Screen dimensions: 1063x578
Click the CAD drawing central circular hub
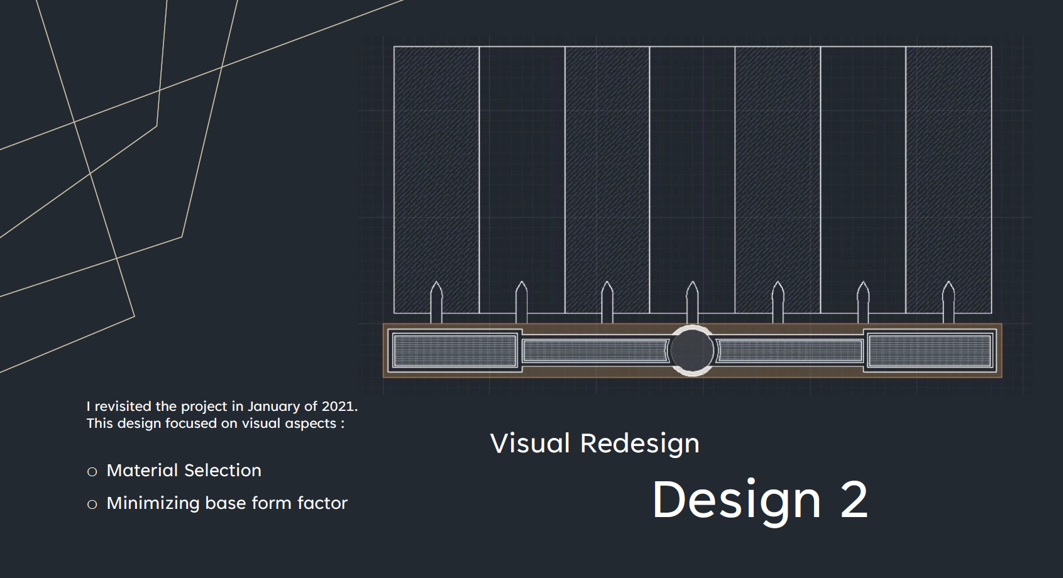691,351
